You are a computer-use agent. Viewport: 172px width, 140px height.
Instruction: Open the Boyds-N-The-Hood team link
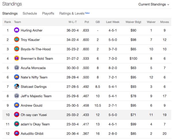point(36,49)
